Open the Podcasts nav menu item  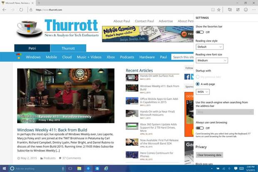point(127,57)
